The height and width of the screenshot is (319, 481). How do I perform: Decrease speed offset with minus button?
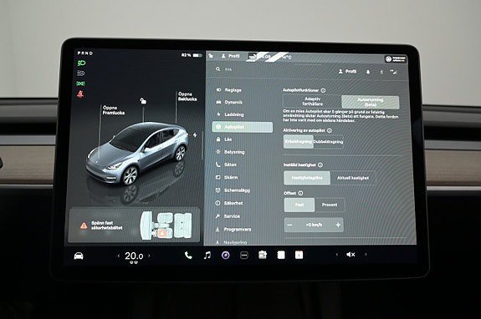pyautogui.click(x=289, y=225)
